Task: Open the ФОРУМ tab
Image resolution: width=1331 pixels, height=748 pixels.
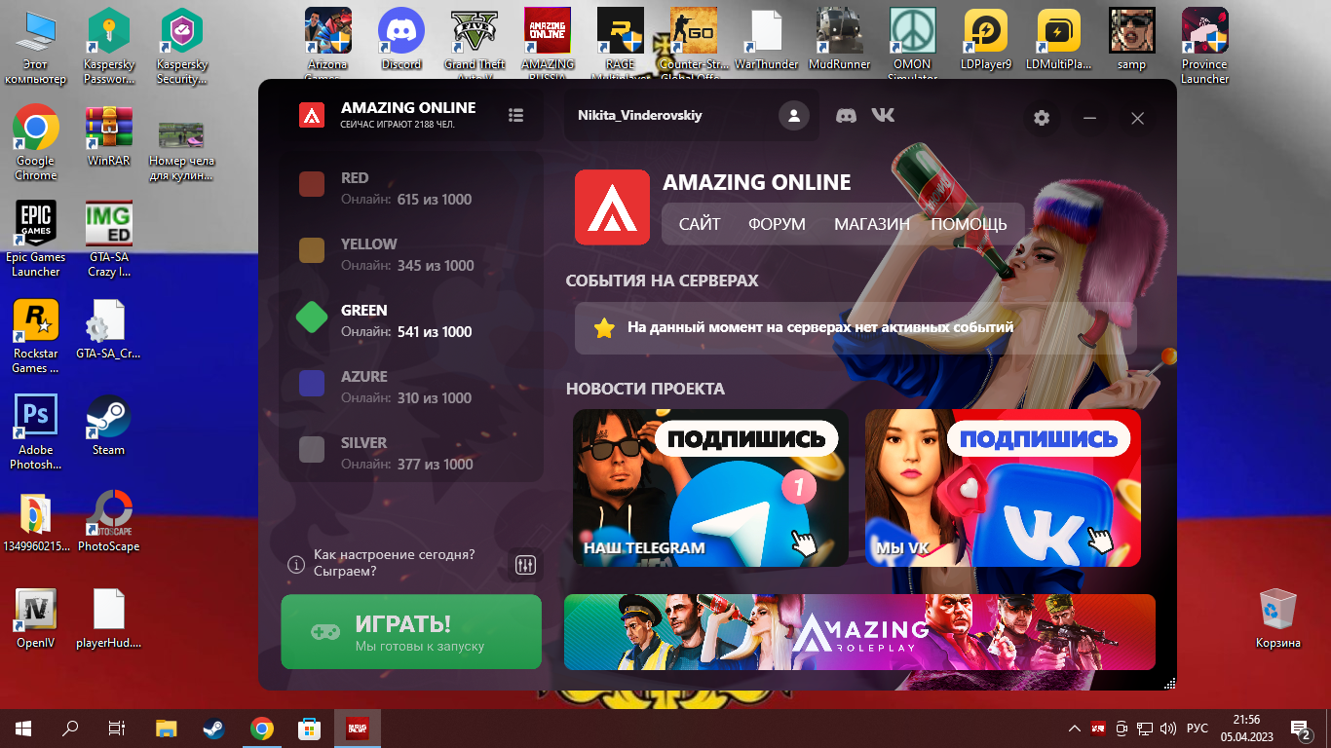Action: (777, 224)
